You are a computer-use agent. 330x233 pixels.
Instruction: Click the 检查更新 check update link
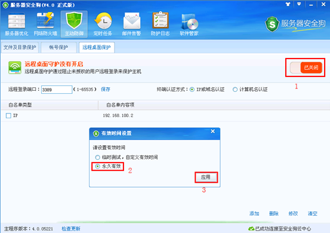71,229
